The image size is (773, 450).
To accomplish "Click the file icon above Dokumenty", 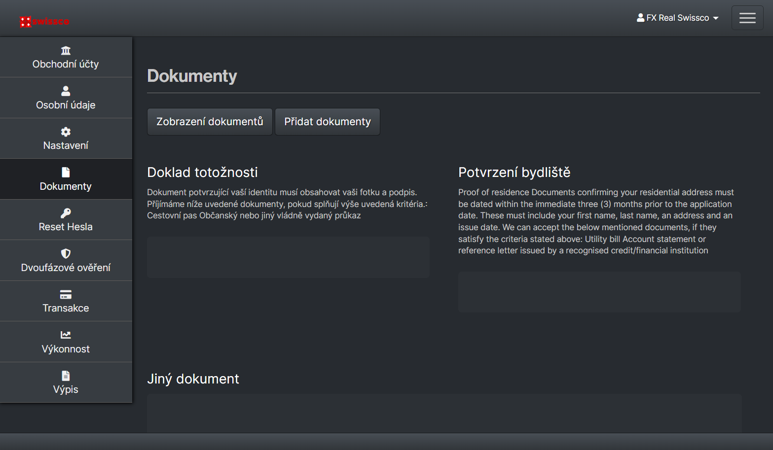I will [x=66, y=172].
